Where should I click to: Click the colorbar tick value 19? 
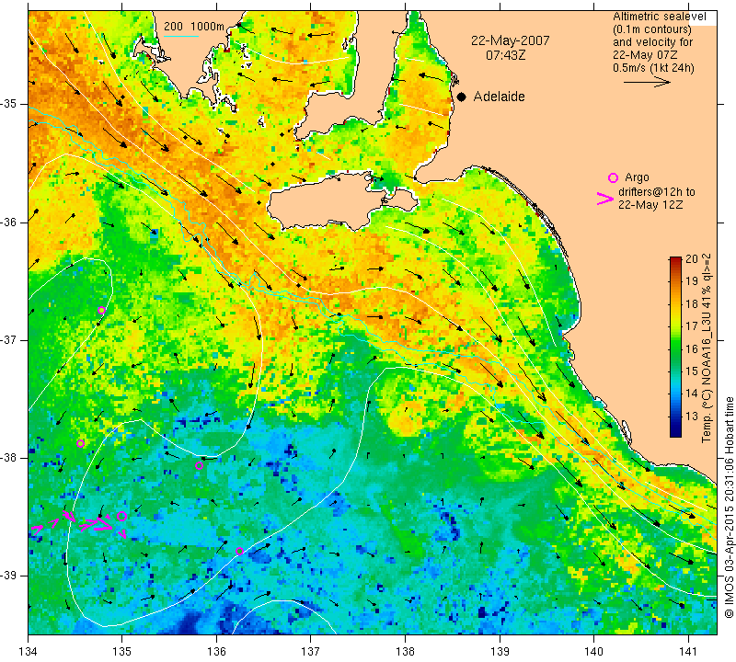[692, 281]
